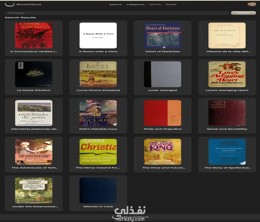The height and width of the screenshot is (222, 260).
Task: Open the Categories menu item
Action: point(135,4)
